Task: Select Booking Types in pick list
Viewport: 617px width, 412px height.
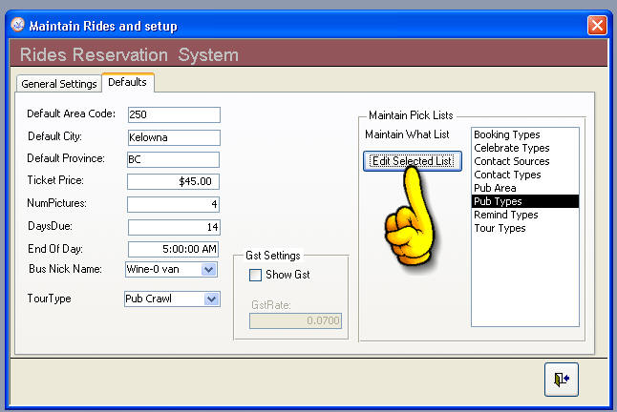Action: pyautogui.click(x=505, y=135)
